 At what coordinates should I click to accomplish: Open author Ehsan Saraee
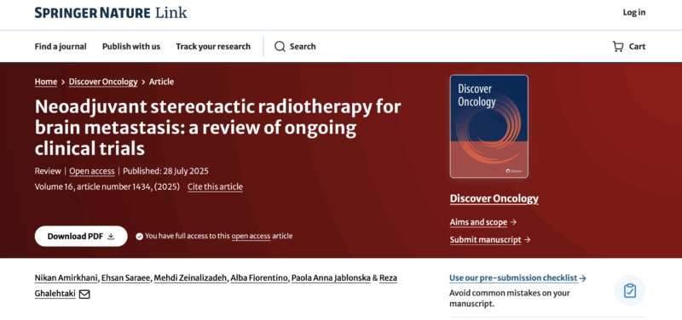pyautogui.click(x=126, y=278)
